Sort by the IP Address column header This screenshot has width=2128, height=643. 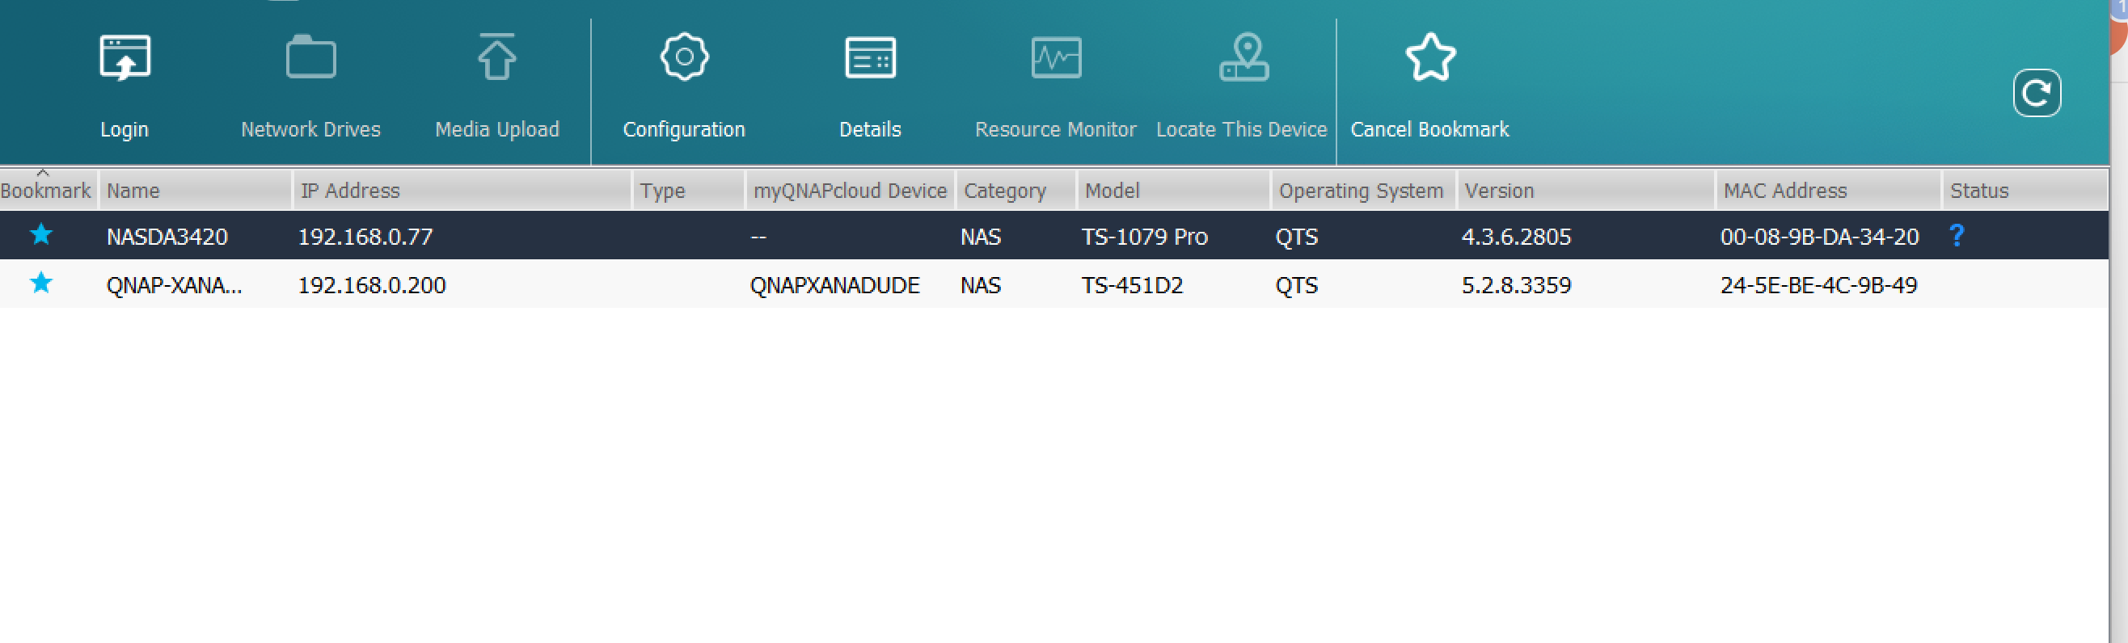tap(350, 191)
